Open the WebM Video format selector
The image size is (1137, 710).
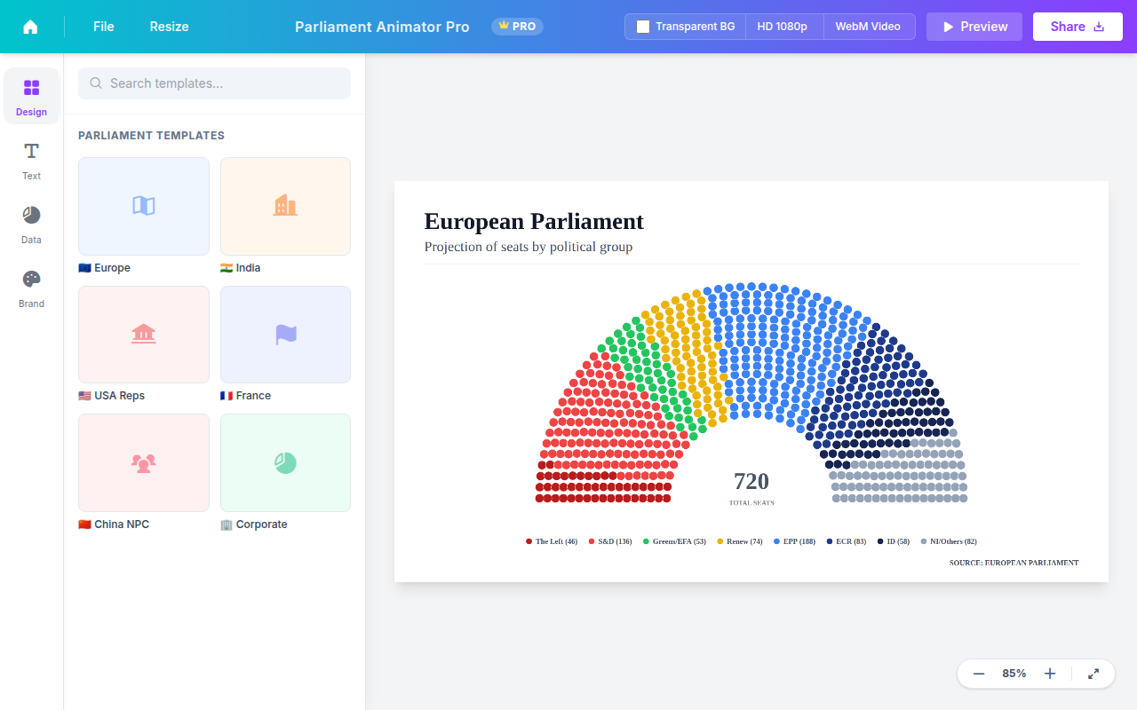[869, 27]
